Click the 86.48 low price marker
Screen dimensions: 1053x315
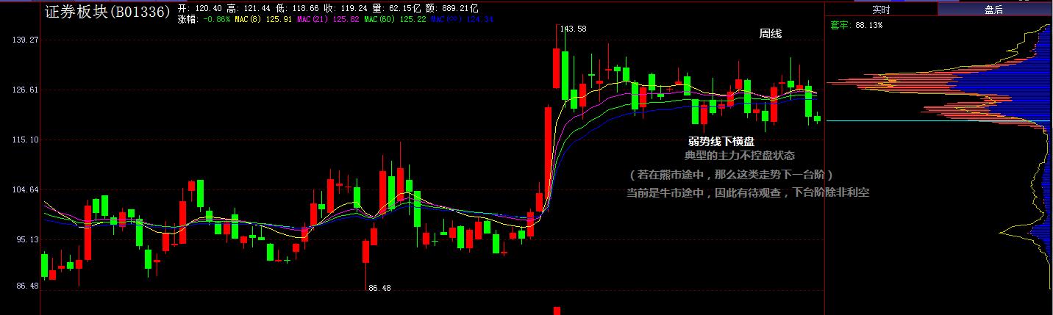(x=379, y=288)
